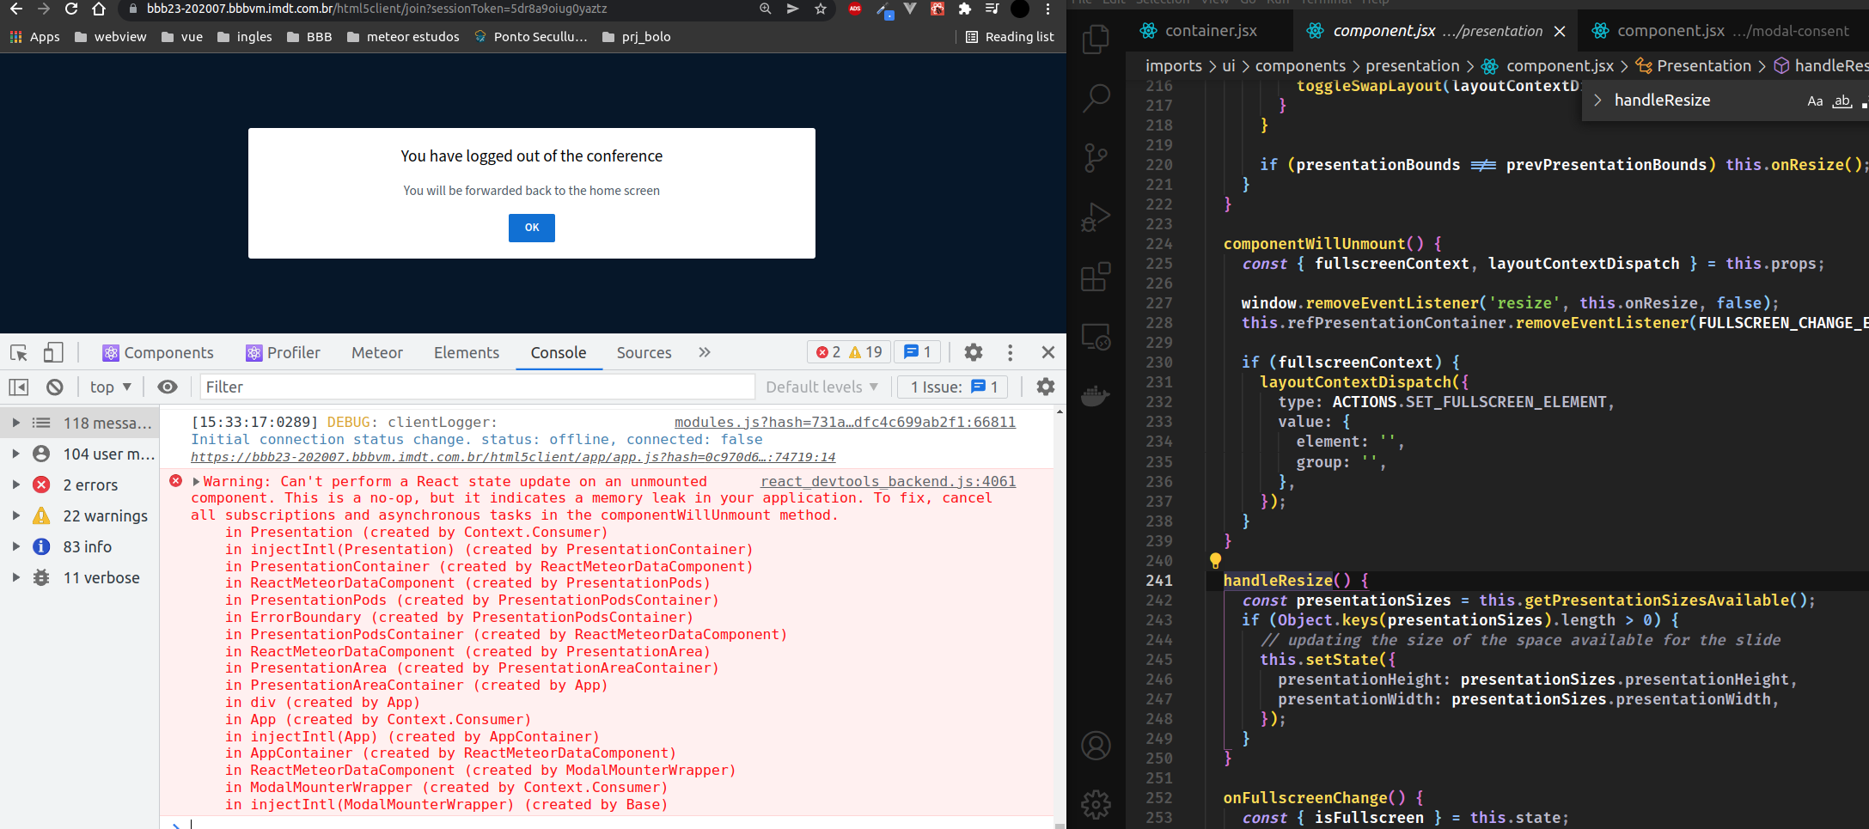Switch to Profiler tab
Screen dimensions: 1869x829
[x=283, y=353]
